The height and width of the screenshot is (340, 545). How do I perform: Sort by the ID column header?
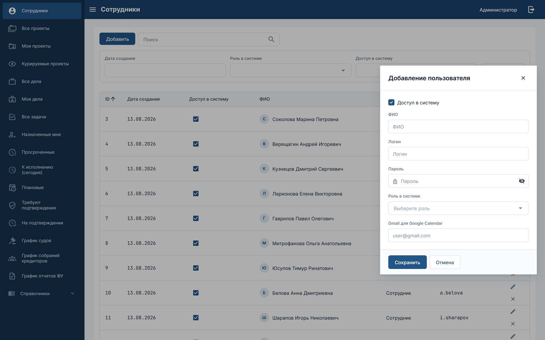110,99
